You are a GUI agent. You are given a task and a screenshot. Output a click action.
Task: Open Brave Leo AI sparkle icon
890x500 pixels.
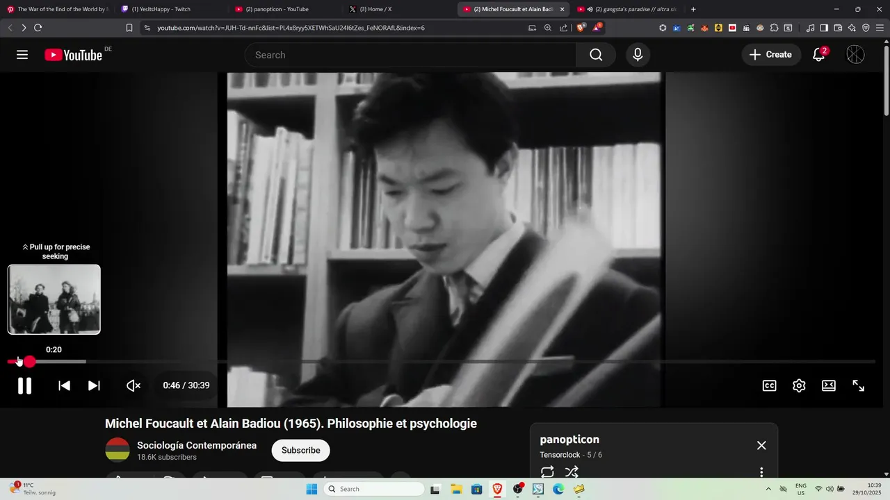852,28
